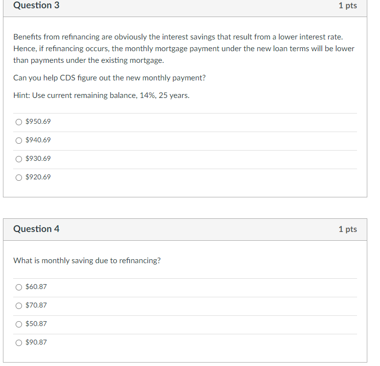Click the Hint line about 14%, 25 years
Viewport: 380px width, 366px height.
pos(102,96)
